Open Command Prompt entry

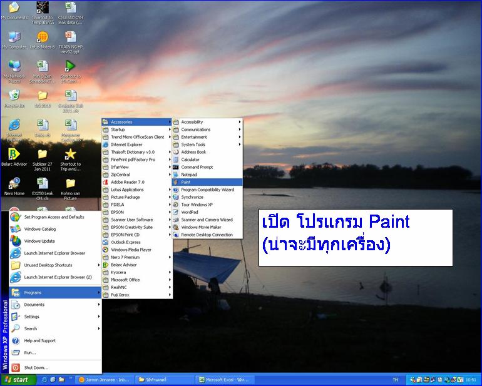tap(207, 167)
